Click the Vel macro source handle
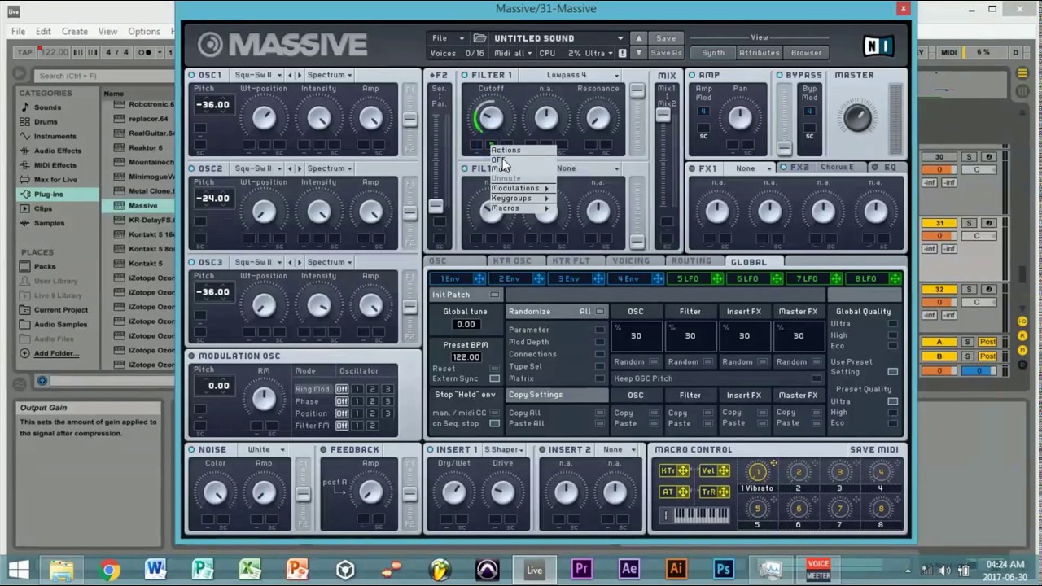1042x586 pixels. coord(722,471)
